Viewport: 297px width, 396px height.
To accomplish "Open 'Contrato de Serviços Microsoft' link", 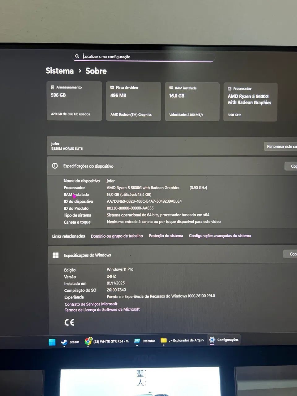I will (91, 304).
